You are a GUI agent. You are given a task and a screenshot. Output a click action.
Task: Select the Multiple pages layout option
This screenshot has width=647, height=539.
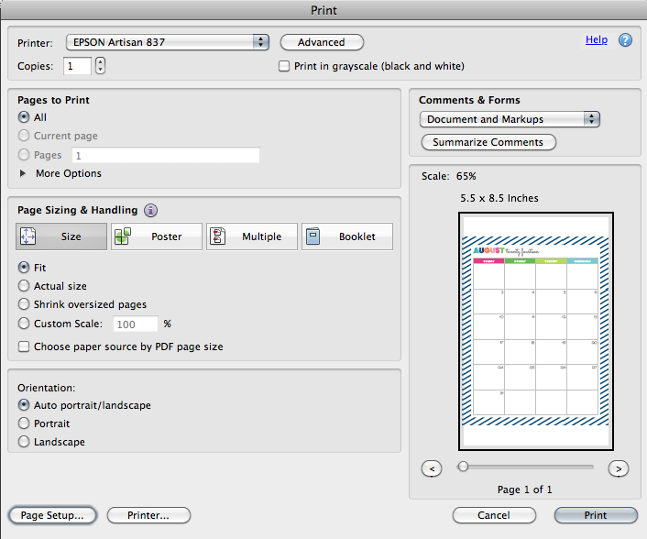click(x=251, y=236)
